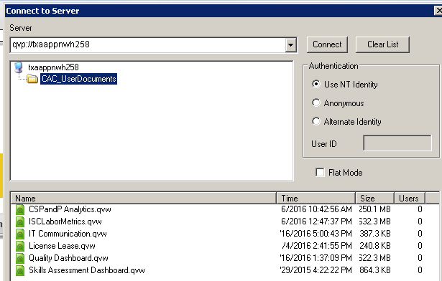Select License Lease.qvw file name
The image size is (442, 281).
click(62, 246)
